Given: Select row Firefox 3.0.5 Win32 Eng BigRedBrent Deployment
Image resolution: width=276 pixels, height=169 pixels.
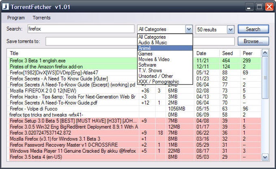Looking at the screenshot, I should 135,127.
